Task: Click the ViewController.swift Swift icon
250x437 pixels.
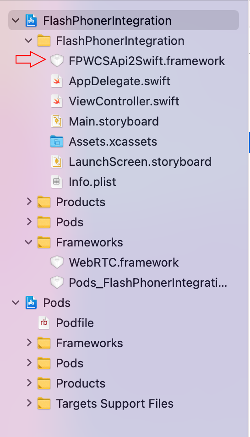Action: 57,101
